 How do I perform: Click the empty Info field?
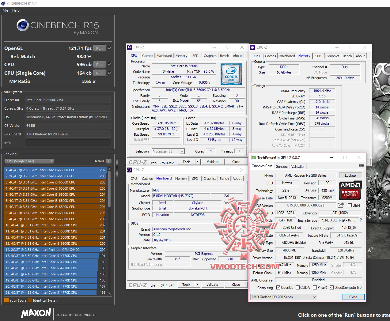(68, 143)
